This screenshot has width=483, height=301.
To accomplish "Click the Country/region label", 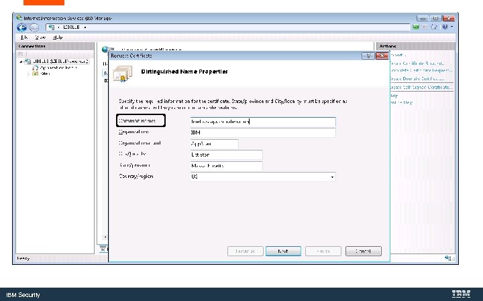I will pos(136,177).
